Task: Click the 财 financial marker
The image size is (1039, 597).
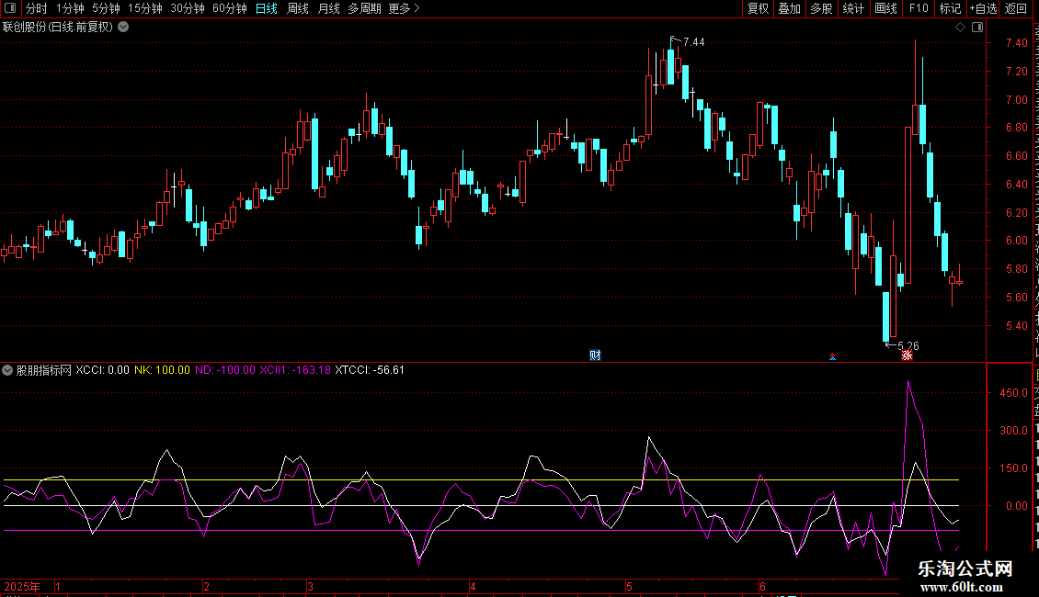Action: [x=595, y=355]
